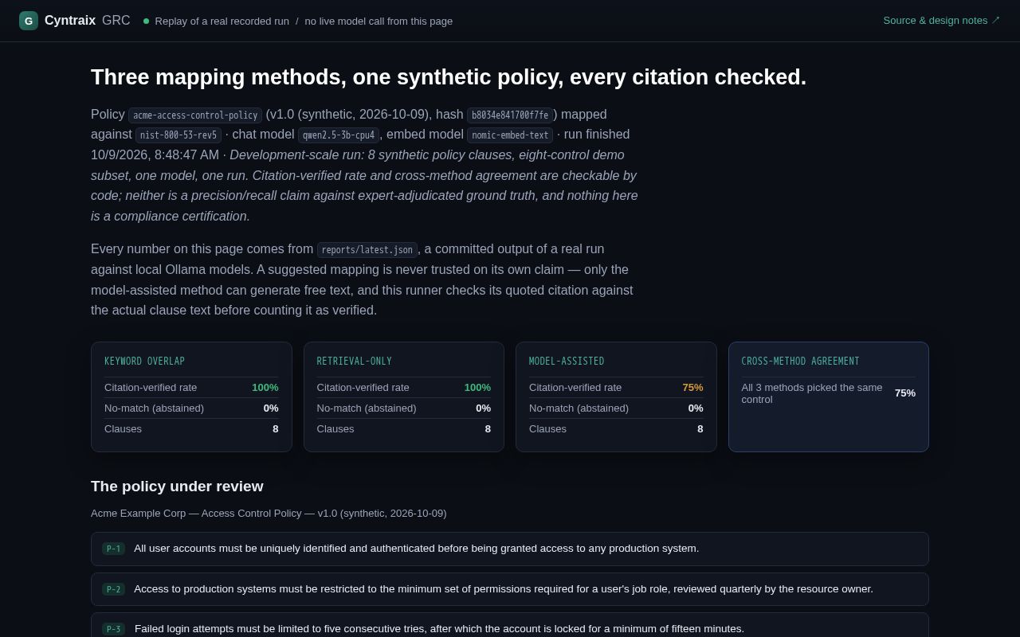Image resolution: width=1020 pixels, height=637 pixels.
Task: Click Keyword Overlap's 100% citation-verified value
Action: point(265,388)
